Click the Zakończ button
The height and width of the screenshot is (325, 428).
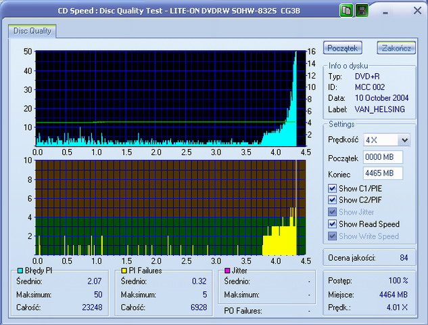396,48
